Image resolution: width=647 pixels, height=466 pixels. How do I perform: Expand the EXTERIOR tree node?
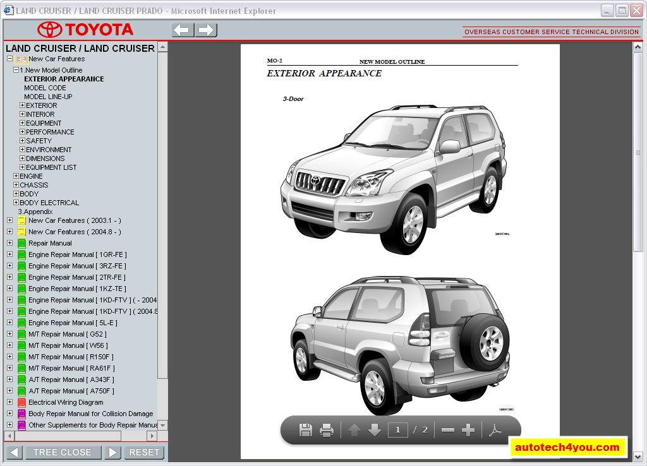[x=22, y=105]
